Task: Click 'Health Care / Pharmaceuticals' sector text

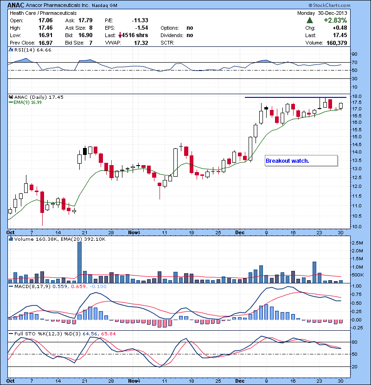Action: tap(43, 13)
